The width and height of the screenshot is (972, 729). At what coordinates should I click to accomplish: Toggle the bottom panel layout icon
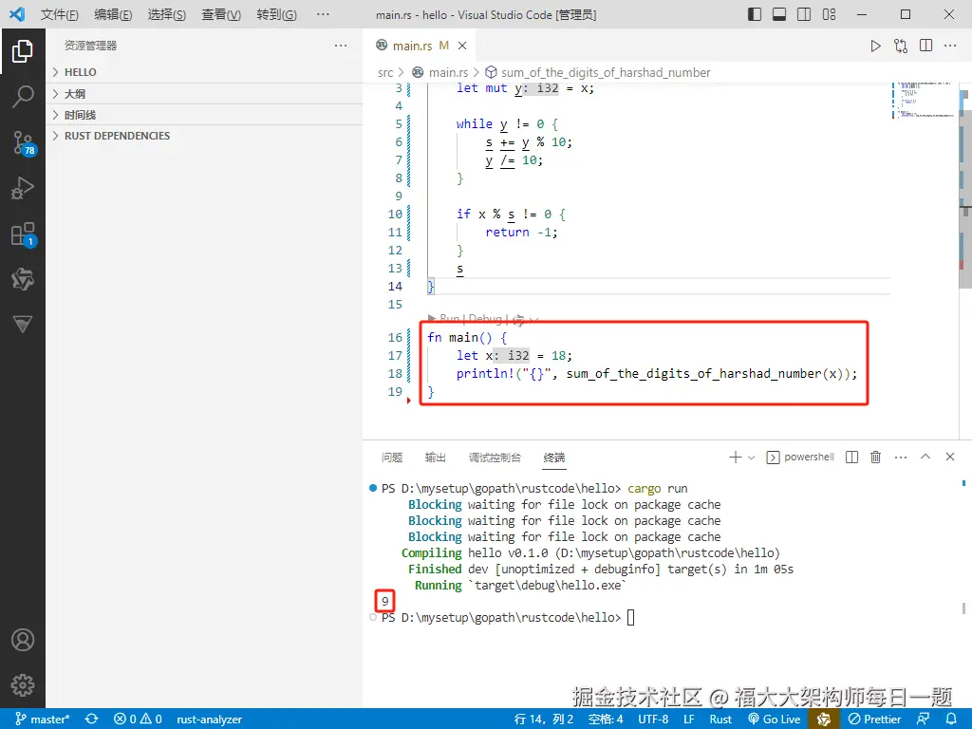point(779,14)
